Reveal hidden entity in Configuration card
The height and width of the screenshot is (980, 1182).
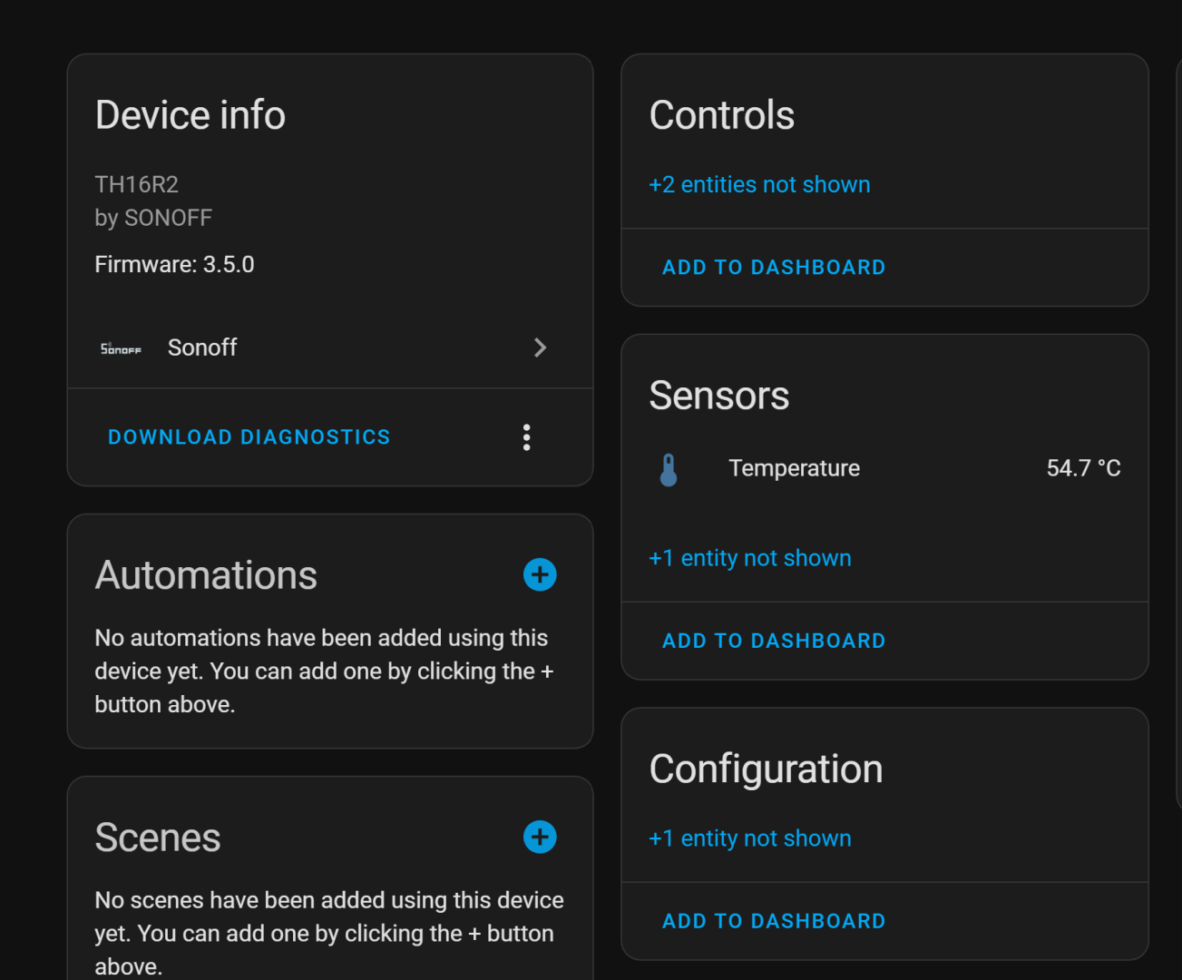tap(749, 838)
